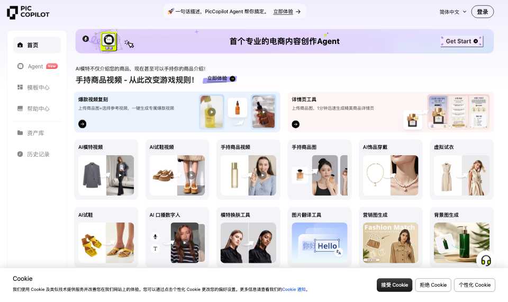Click the T text icon in AI 口播数字人 card
Image resolution: width=508 pixels, height=302 pixels.
[x=155, y=248]
